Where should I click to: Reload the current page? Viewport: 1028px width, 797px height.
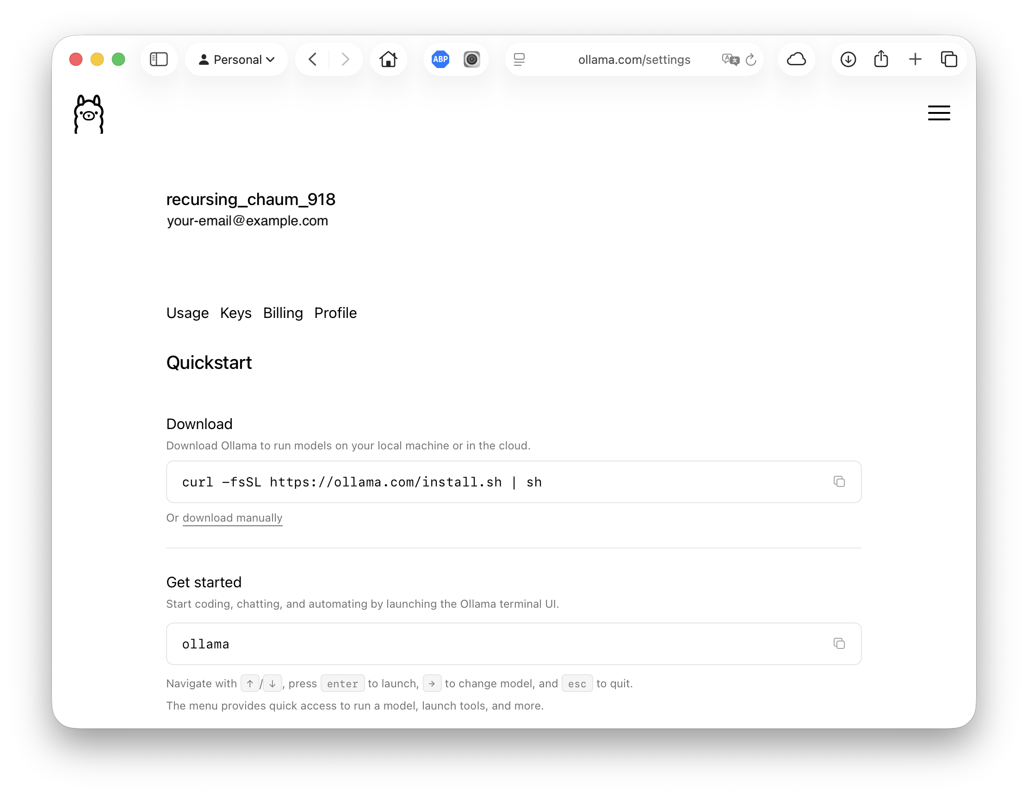pos(751,60)
